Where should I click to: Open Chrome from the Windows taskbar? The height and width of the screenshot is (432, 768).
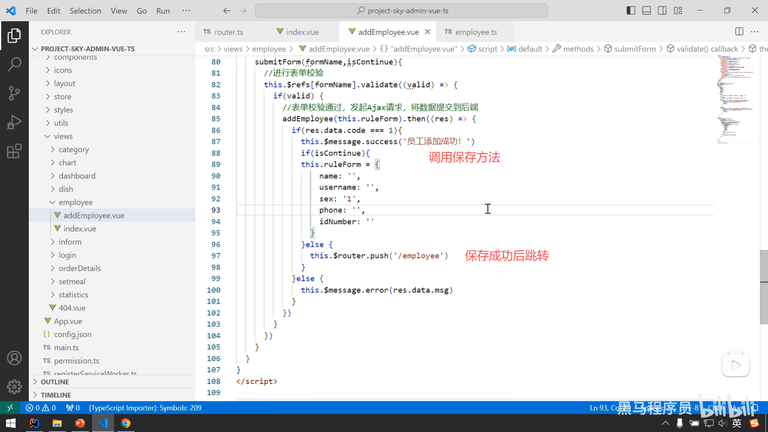(x=126, y=423)
